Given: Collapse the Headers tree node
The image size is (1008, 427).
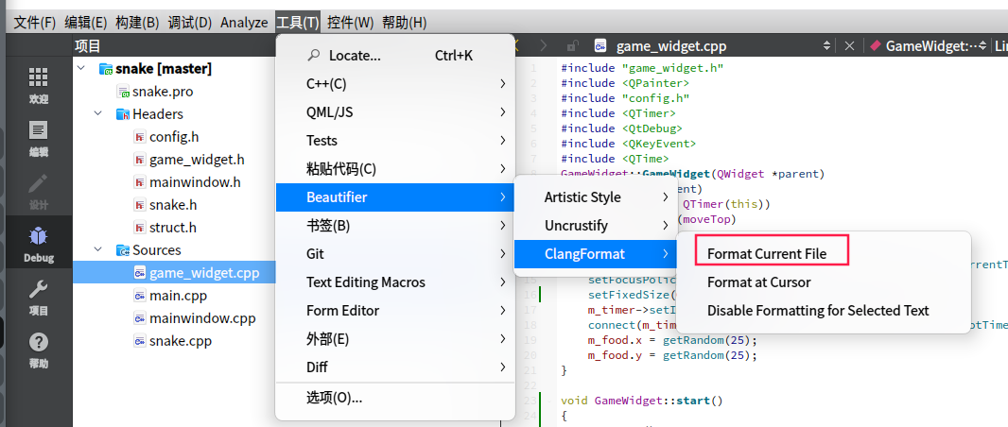Looking at the screenshot, I should pyautogui.click(x=97, y=114).
